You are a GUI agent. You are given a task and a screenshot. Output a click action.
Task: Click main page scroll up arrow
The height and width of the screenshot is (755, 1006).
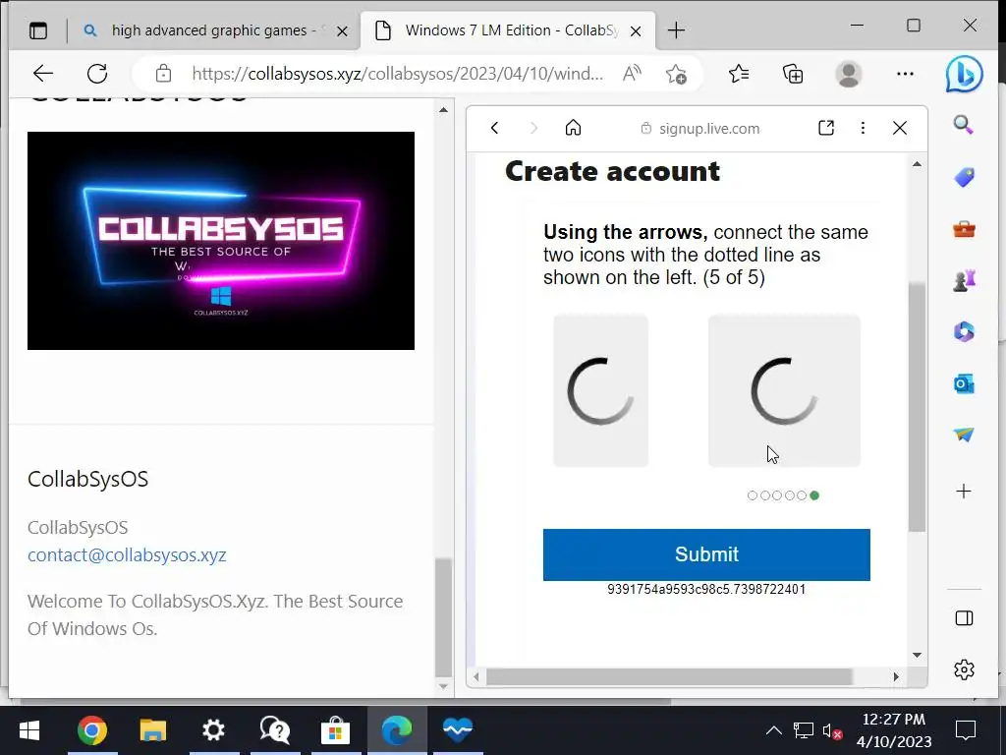(443, 110)
